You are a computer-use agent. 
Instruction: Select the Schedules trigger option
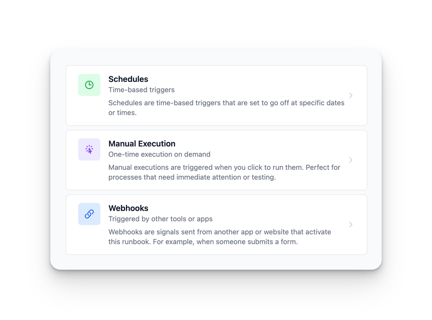coord(216,95)
